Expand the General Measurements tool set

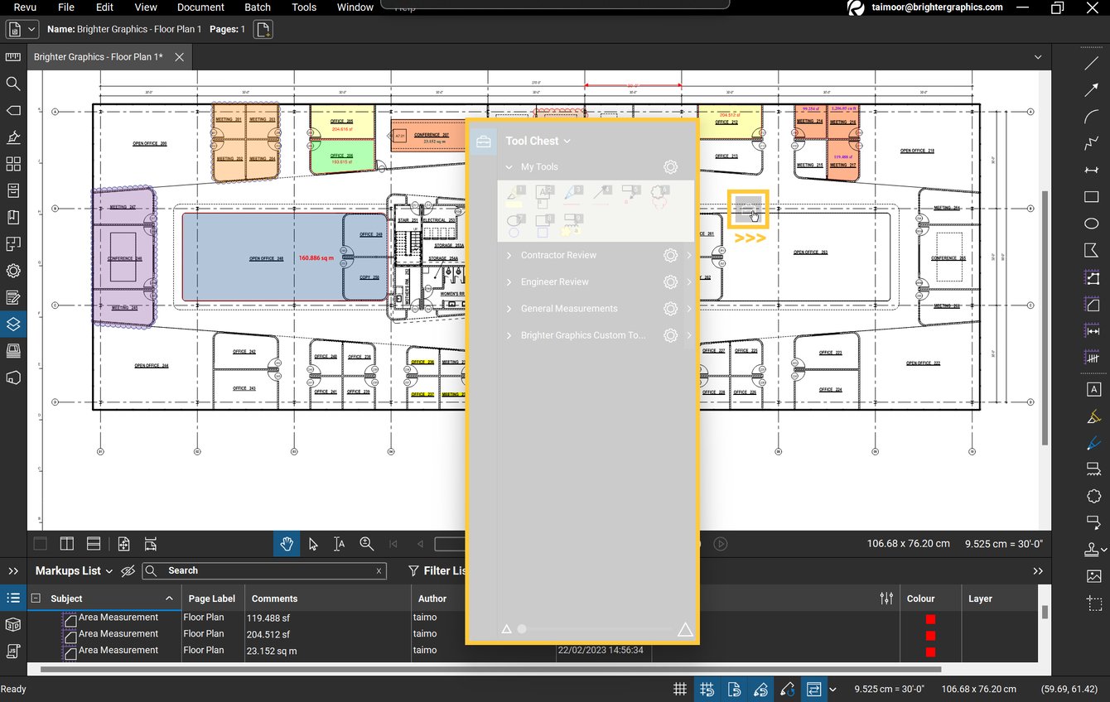509,308
